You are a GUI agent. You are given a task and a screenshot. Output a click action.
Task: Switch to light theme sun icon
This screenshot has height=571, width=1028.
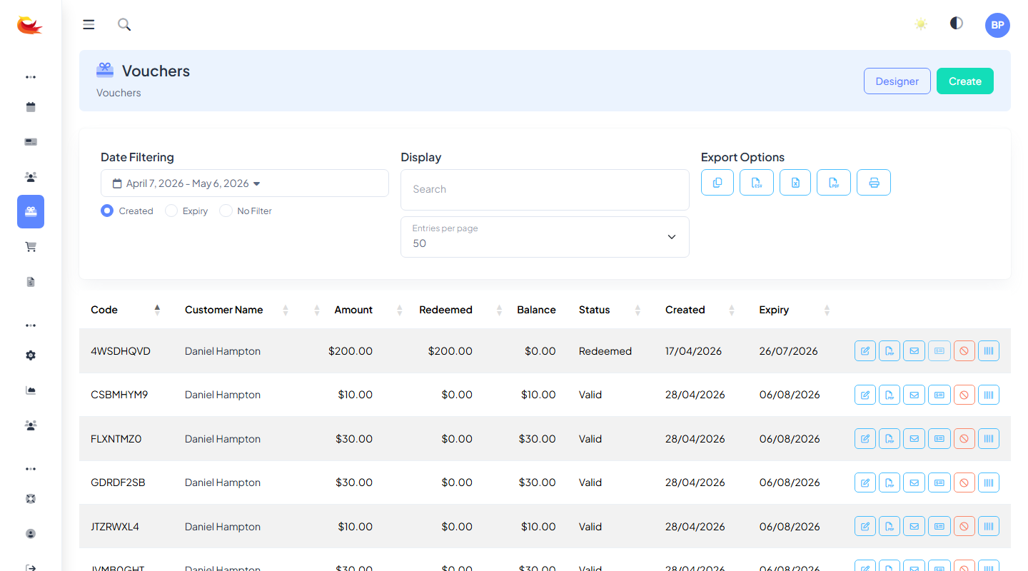pos(921,24)
